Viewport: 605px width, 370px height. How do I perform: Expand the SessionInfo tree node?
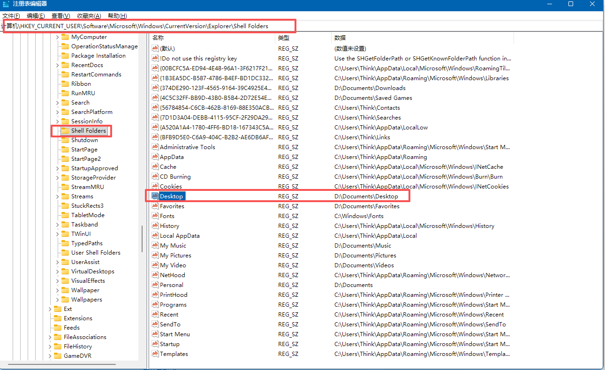click(x=58, y=121)
